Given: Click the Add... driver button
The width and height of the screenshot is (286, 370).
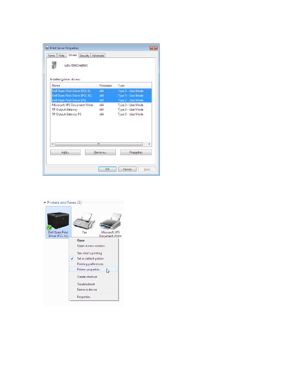Looking at the screenshot, I should coord(66,152).
